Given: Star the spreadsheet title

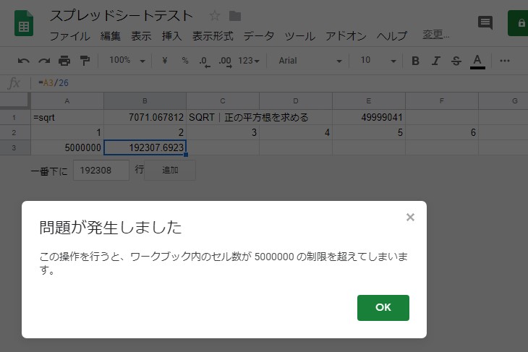Looking at the screenshot, I should [x=215, y=15].
